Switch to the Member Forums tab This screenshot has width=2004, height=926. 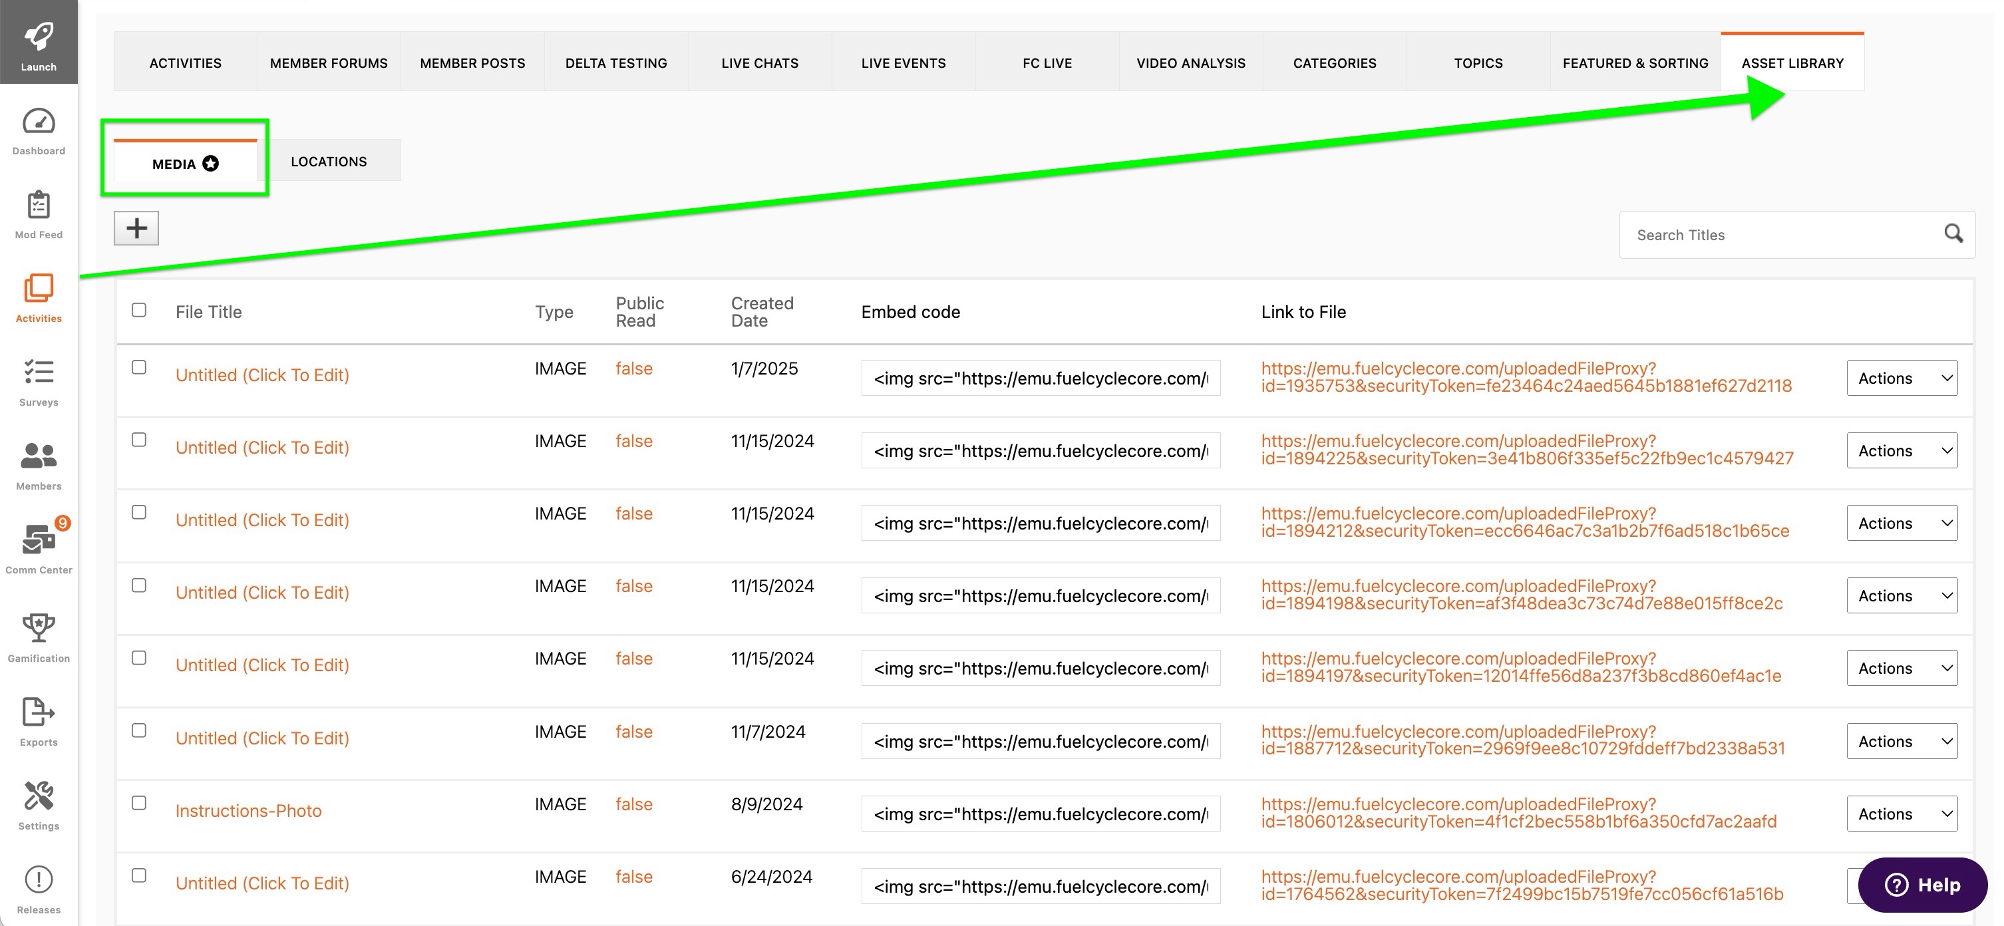coord(328,63)
